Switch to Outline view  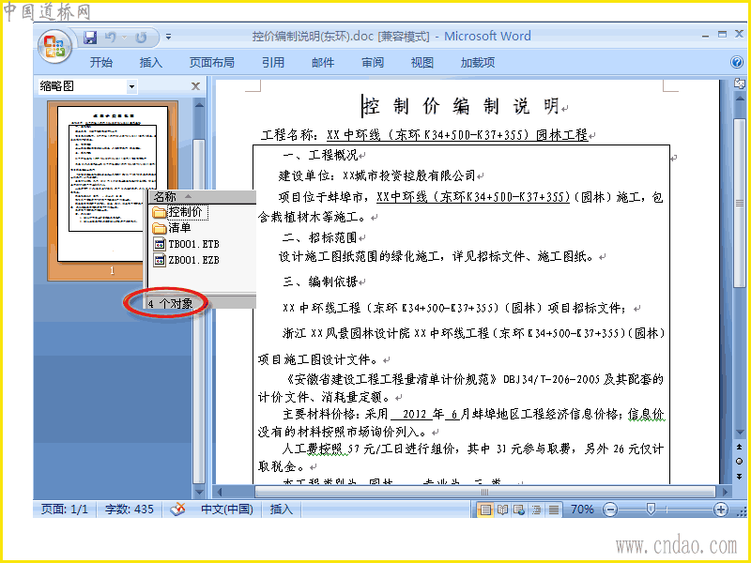click(x=536, y=510)
